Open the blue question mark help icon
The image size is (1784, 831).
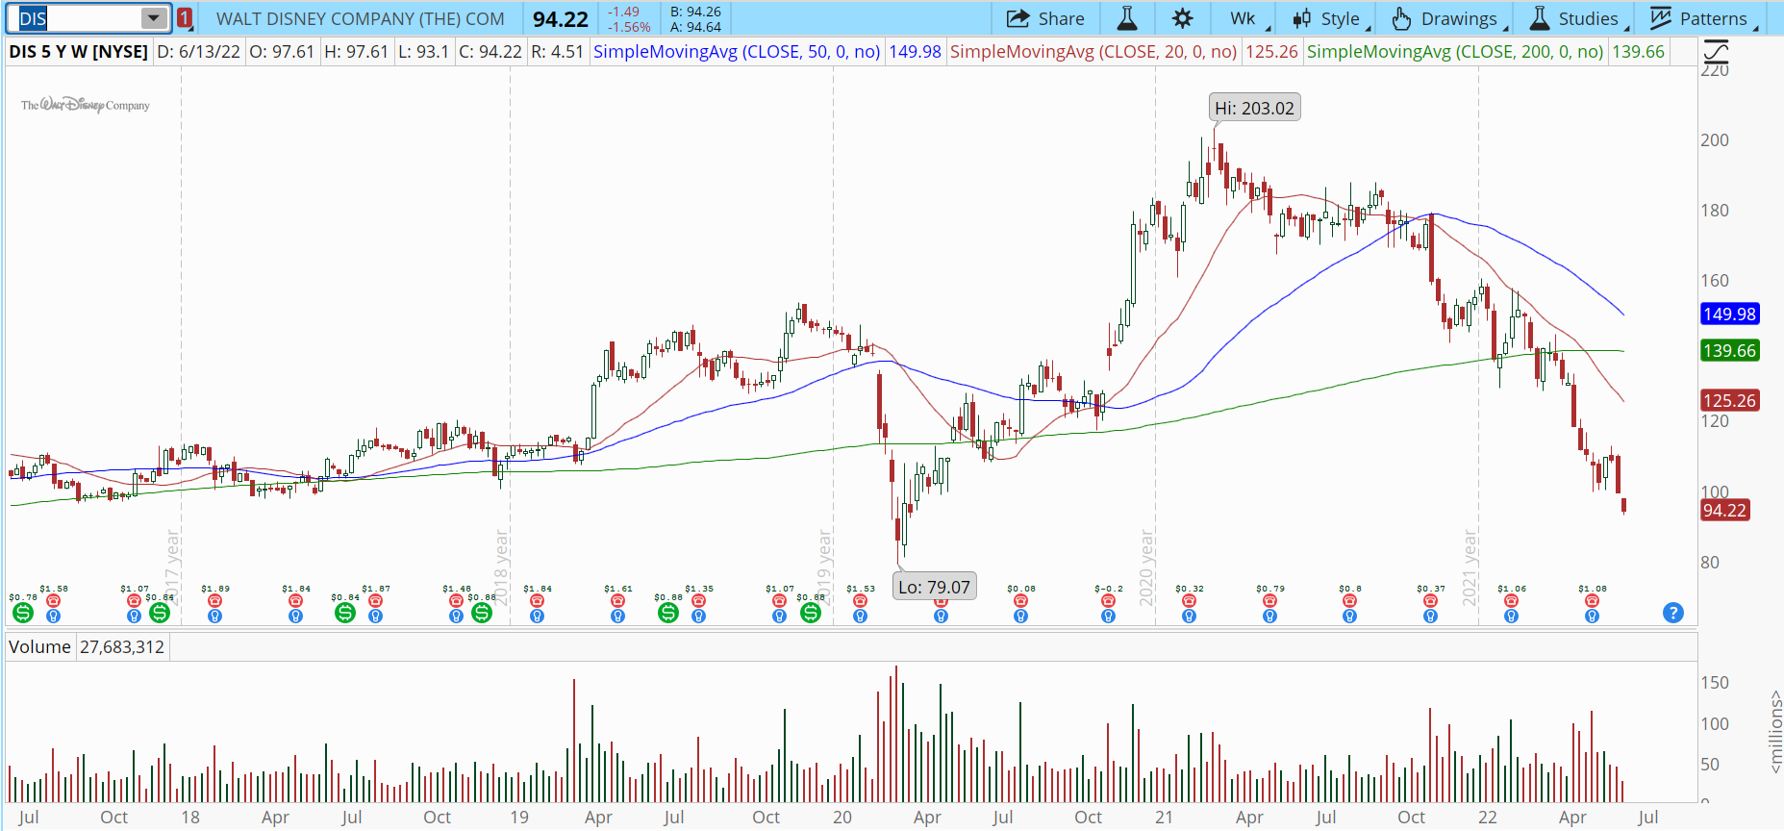pos(1673,613)
